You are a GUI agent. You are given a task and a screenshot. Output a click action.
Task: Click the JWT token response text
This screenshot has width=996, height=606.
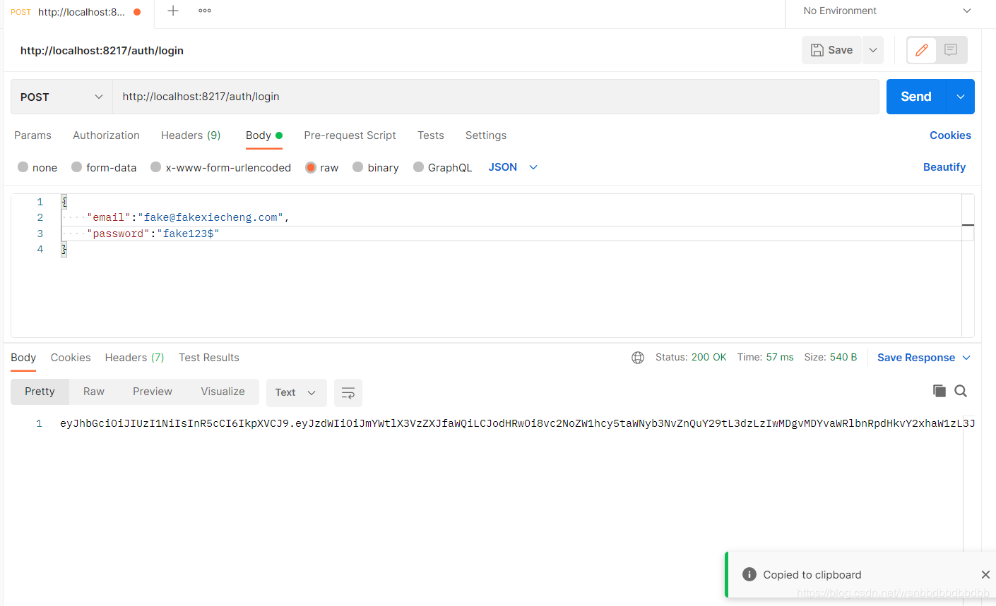(517, 423)
